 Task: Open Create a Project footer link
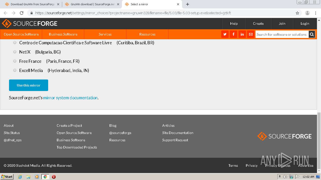(69, 125)
